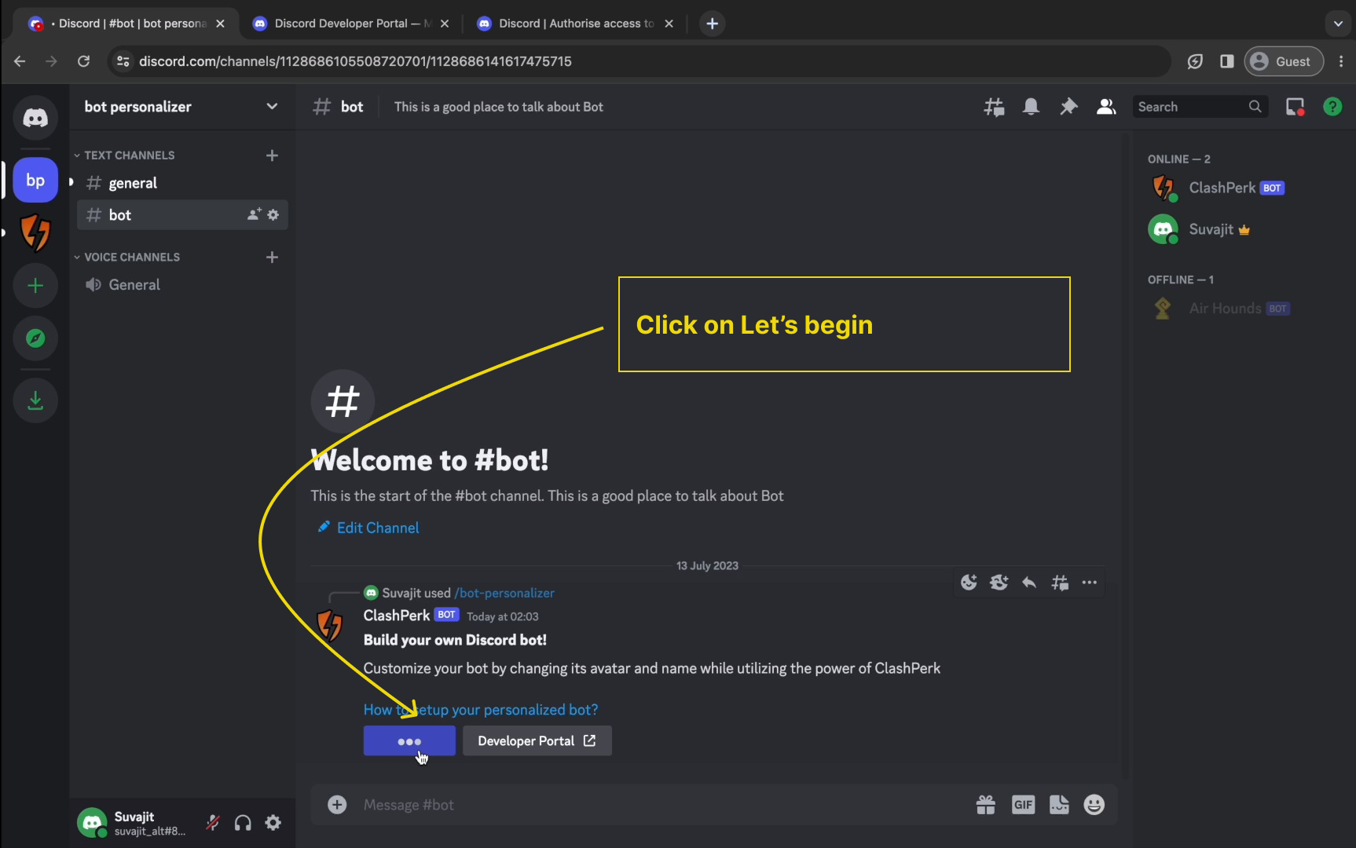Screen dimensions: 1356x848
Task: Click the Message #bot input field
Action: coord(644,805)
